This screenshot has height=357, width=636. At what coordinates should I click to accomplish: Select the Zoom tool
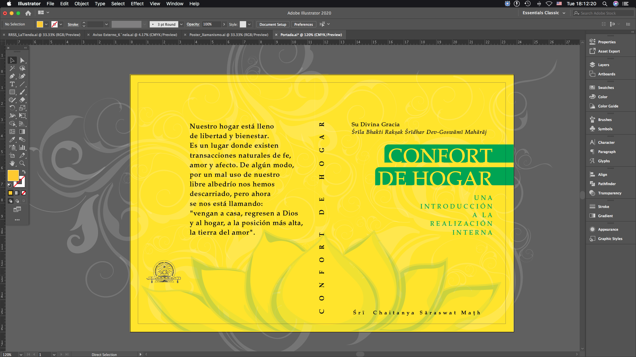(22, 163)
